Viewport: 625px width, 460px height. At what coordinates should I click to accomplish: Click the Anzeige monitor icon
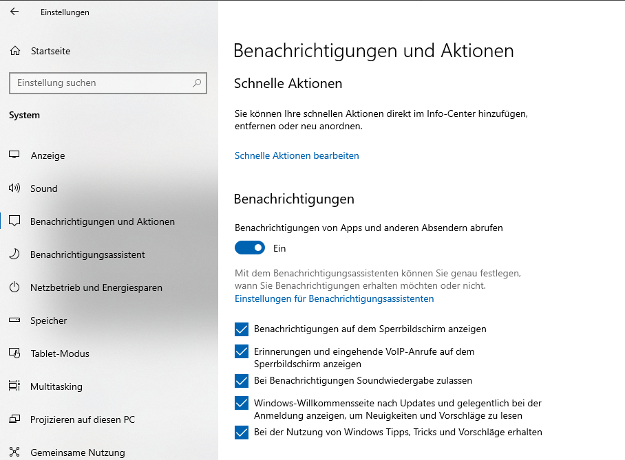coord(14,155)
